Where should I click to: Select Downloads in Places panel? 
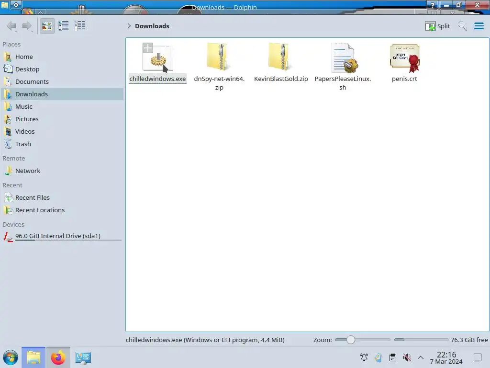coord(62,94)
